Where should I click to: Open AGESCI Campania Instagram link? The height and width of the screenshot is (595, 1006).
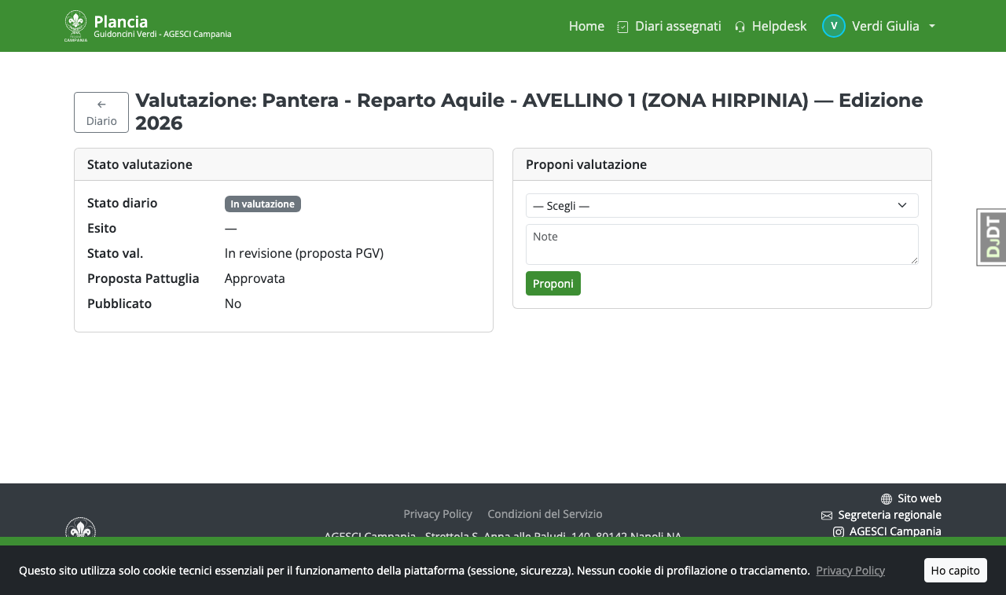point(887,531)
